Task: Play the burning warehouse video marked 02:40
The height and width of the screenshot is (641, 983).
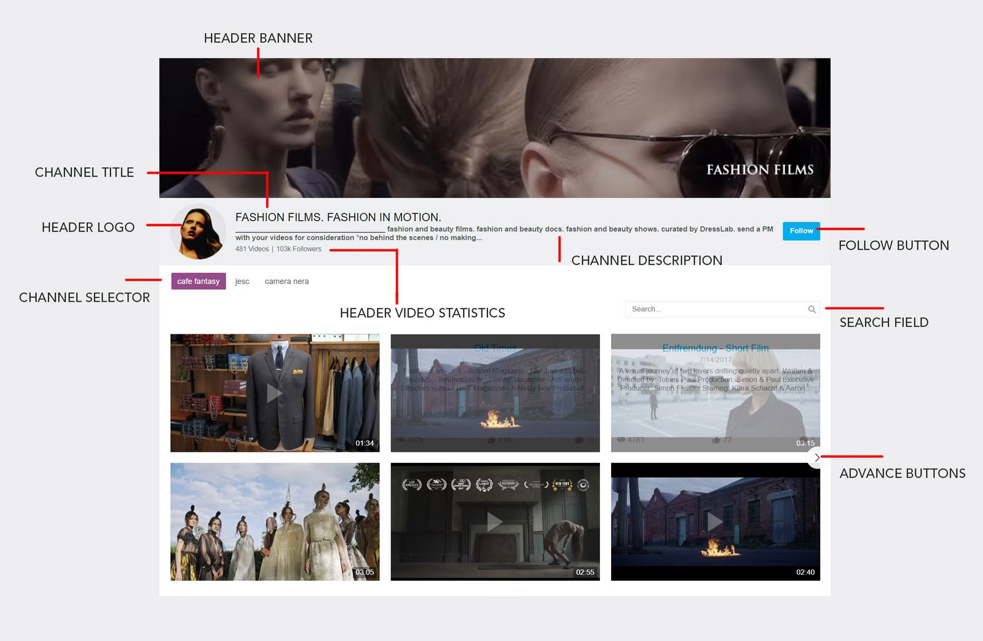Action: pyautogui.click(x=715, y=522)
